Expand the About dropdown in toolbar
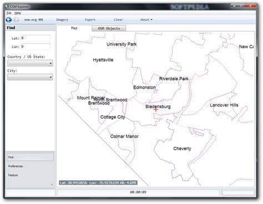 click(x=146, y=19)
